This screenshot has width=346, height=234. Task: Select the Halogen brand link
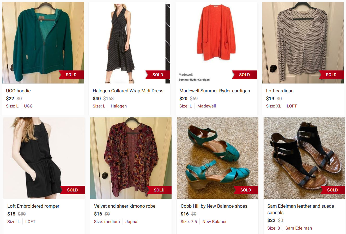[x=119, y=106]
